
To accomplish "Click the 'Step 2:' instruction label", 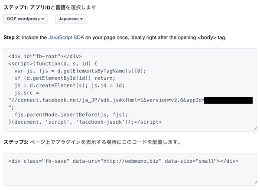I will tap(12, 37).
